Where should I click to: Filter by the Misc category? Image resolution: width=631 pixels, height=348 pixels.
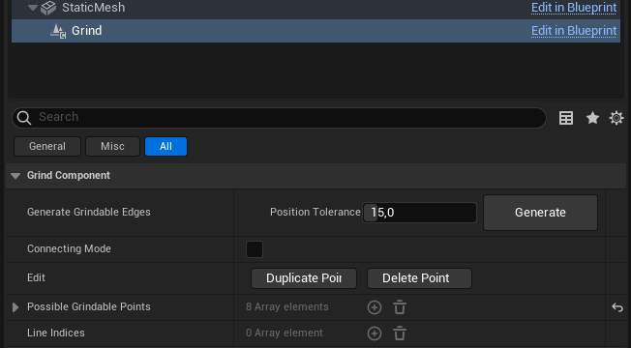pyautogui.click(x=112, y=146)
